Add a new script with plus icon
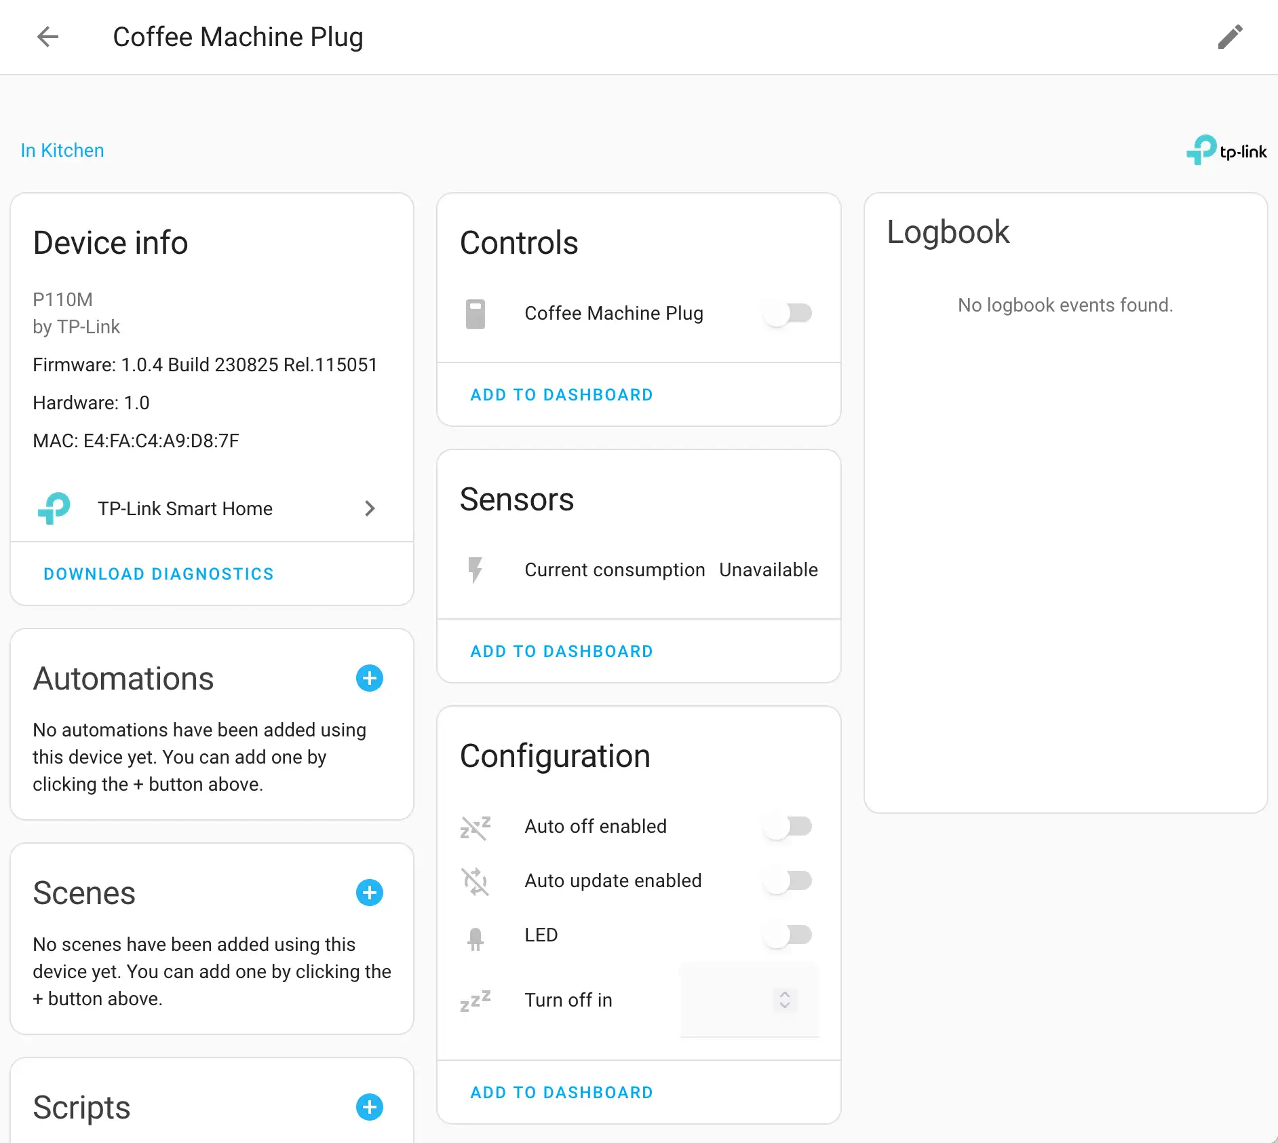The image size is (1278, 1143). pyautogui.click(x=369, y=1107)
